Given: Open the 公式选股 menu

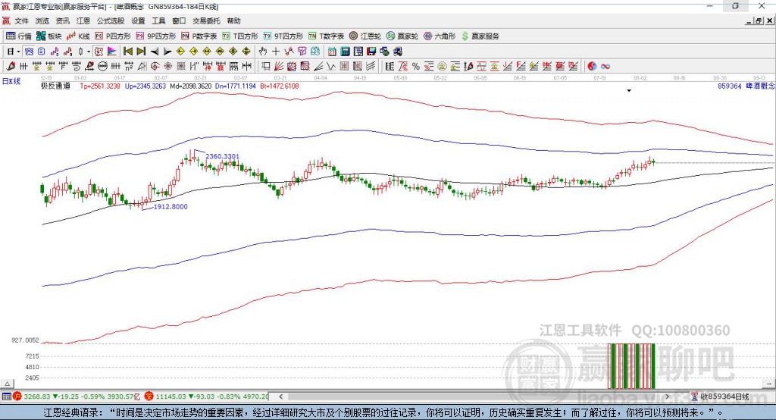Looking at the screenshot, I should point(111,20).
